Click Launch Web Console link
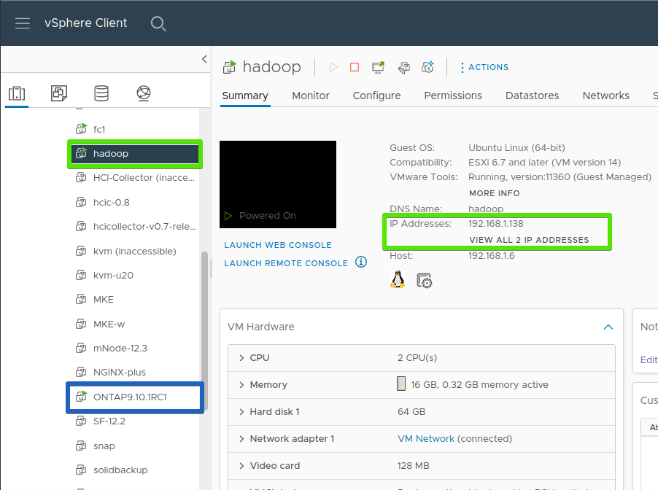Image resolution: width=658 pixels, height=490 pixels. pyautogui.click(x=278, y=245)
